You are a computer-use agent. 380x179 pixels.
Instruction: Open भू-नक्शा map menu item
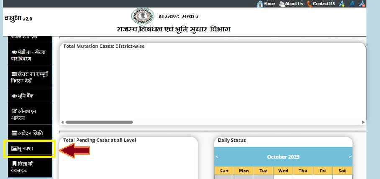coord(29,149)
